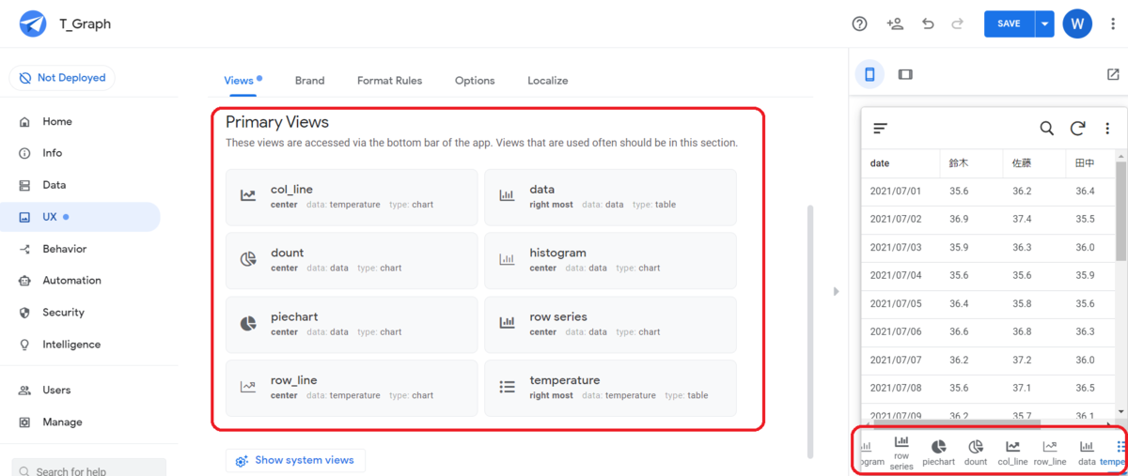1128x476 pixels.
Task: Open the top-right three-dot menu
Action: coord(1113,23)
